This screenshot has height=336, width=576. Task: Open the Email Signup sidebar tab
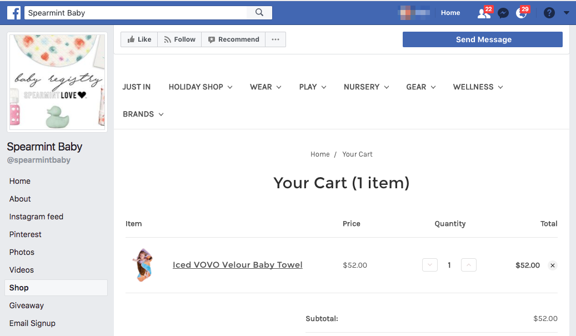pos(32,323)
